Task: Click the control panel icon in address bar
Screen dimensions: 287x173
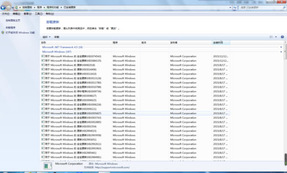Action: [16, 7]
